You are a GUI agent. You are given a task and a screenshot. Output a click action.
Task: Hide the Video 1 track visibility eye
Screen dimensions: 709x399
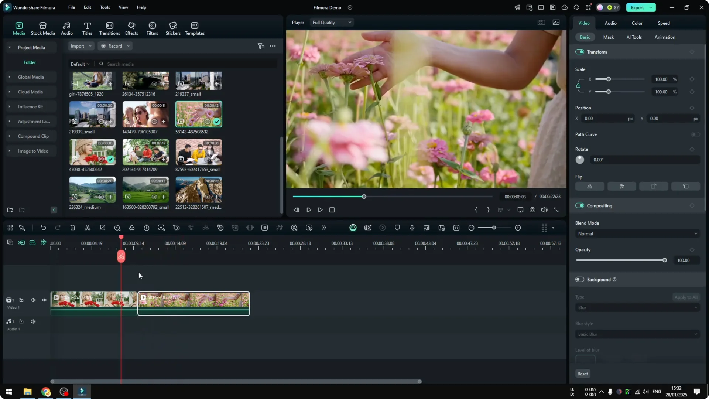pyautogui.click(x=44, y=300)
